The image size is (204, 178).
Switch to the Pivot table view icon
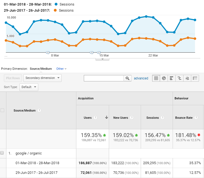click(x=195, y=78)
